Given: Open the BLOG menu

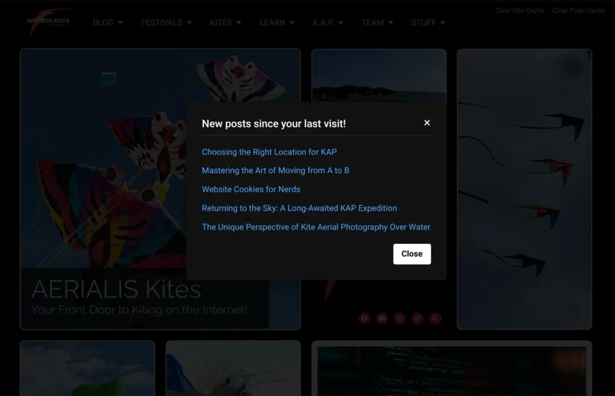Looking at the screenshot, I should (x=108, y=23).
